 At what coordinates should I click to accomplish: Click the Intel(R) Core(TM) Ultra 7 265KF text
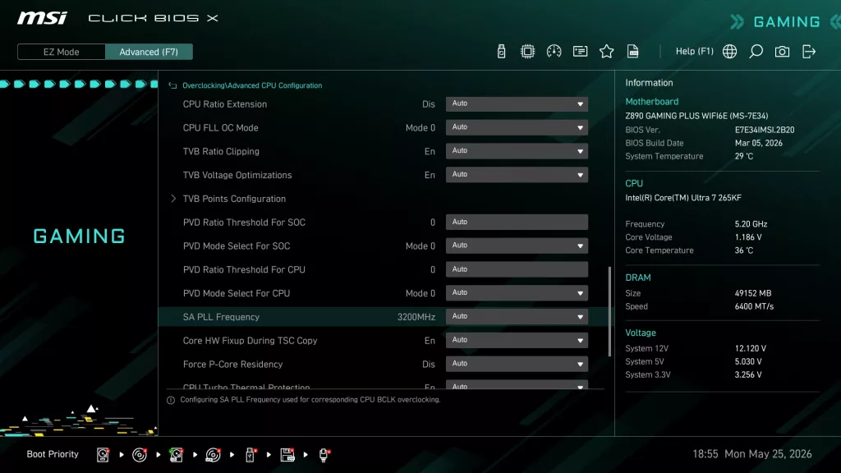click(683, 198)
